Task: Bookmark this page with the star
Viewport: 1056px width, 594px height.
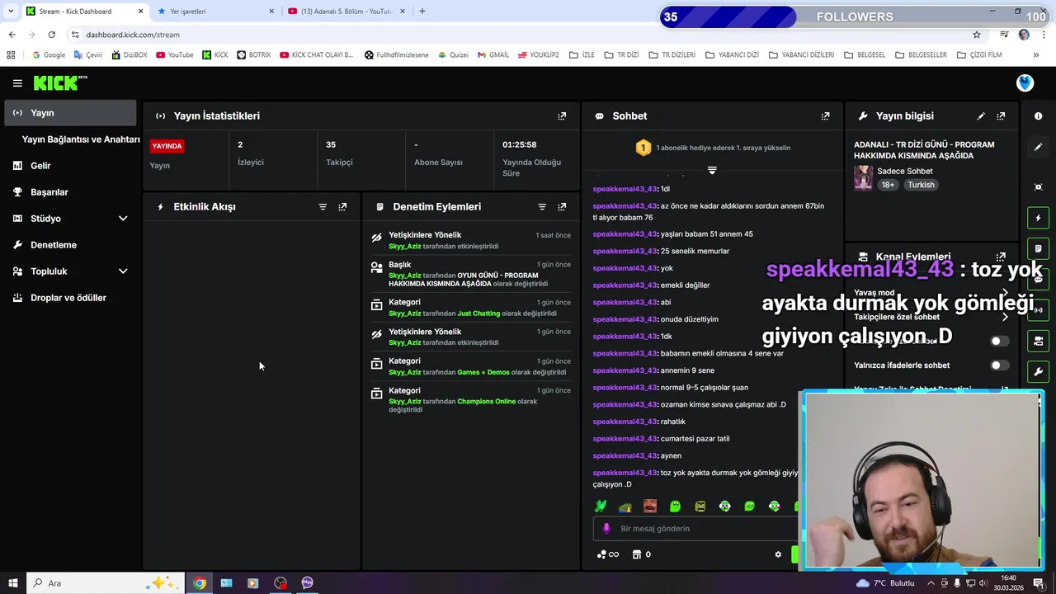Action: tap(977, 35)
